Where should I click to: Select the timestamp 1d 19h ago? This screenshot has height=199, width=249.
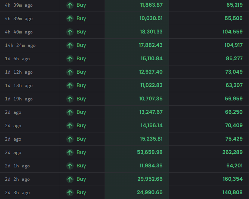coord(19,99)
